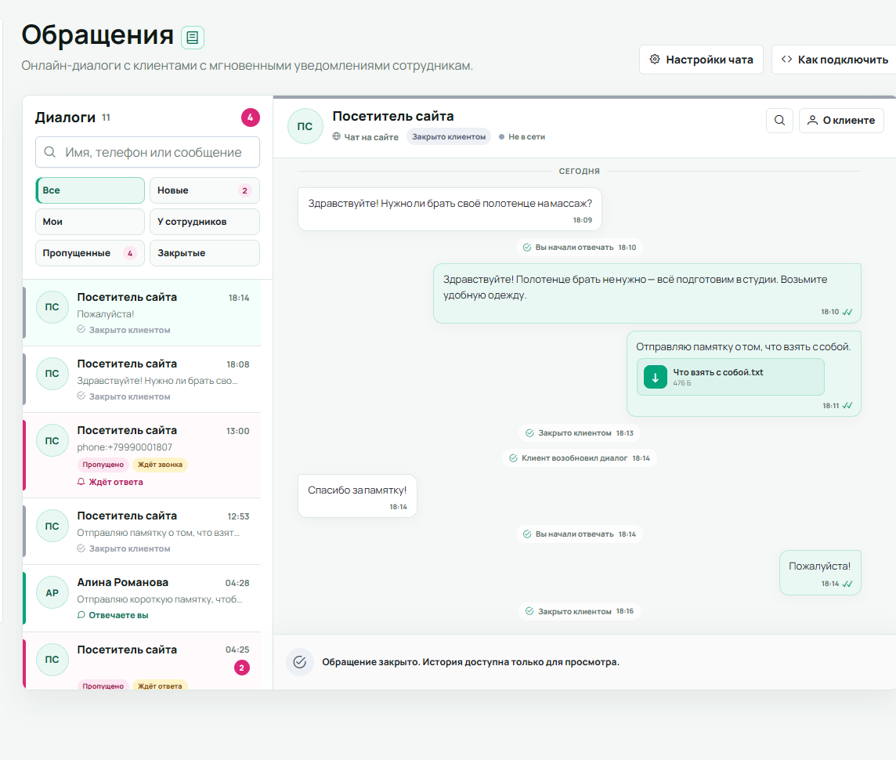Click the "ПС" avatar in the conversation header
The width and height of the screenshot is (896, 760).
305,126
